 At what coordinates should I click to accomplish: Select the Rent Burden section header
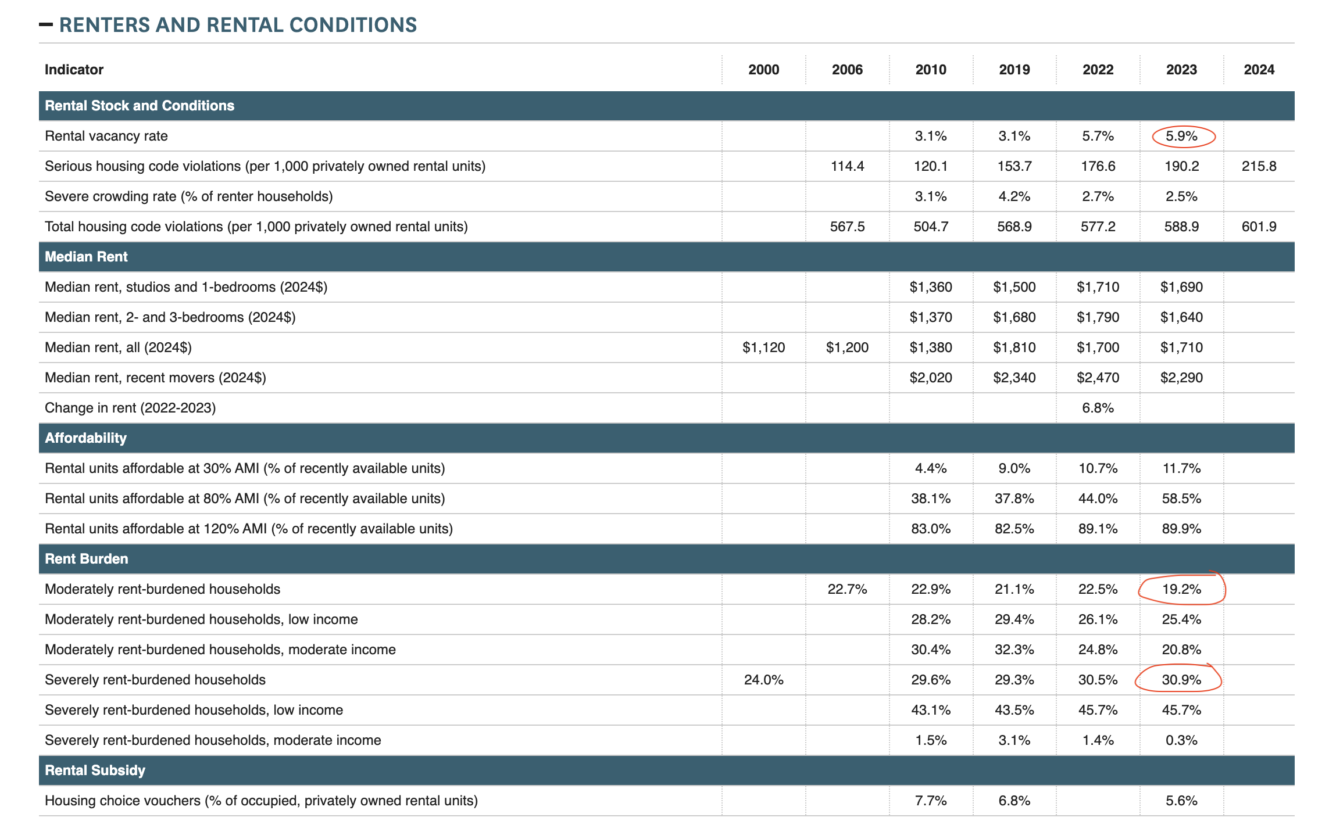(x=87, y=559)
